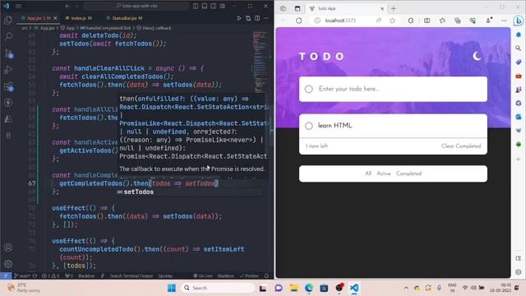
Task: Click Search Terminal Output in the status bar
Action: (x=131, y=276)
